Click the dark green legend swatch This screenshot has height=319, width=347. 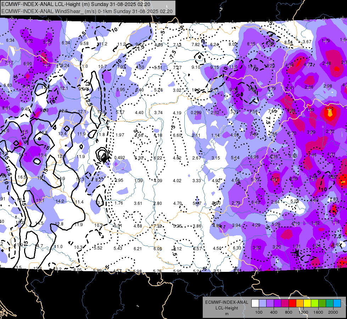tap(322, 303)
